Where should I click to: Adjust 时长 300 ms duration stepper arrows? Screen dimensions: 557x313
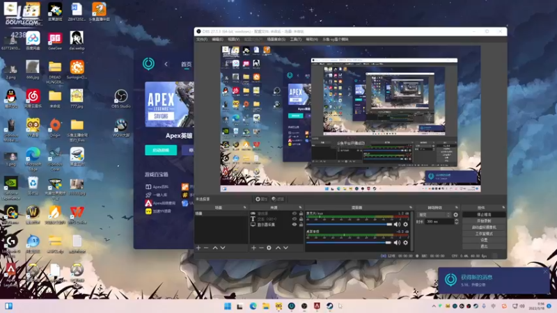(x=457, y=221)
